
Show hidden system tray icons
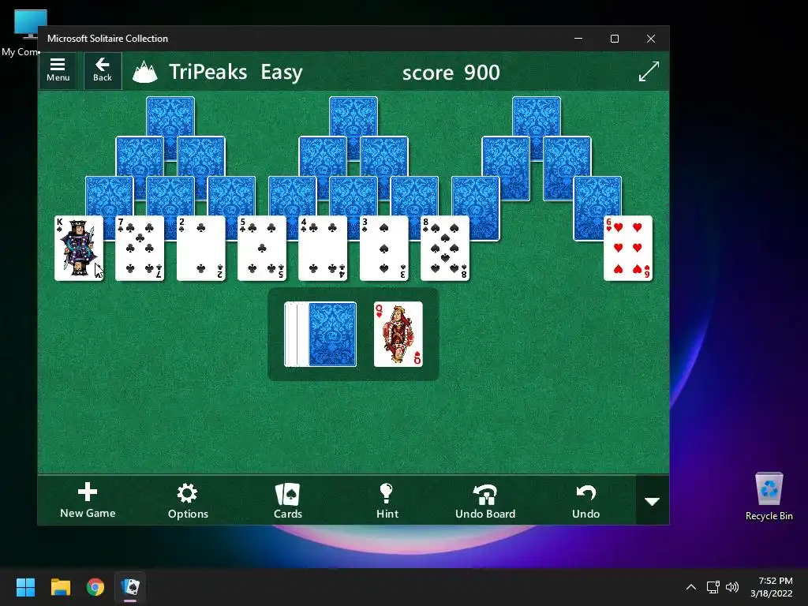[x=691, y=587]
